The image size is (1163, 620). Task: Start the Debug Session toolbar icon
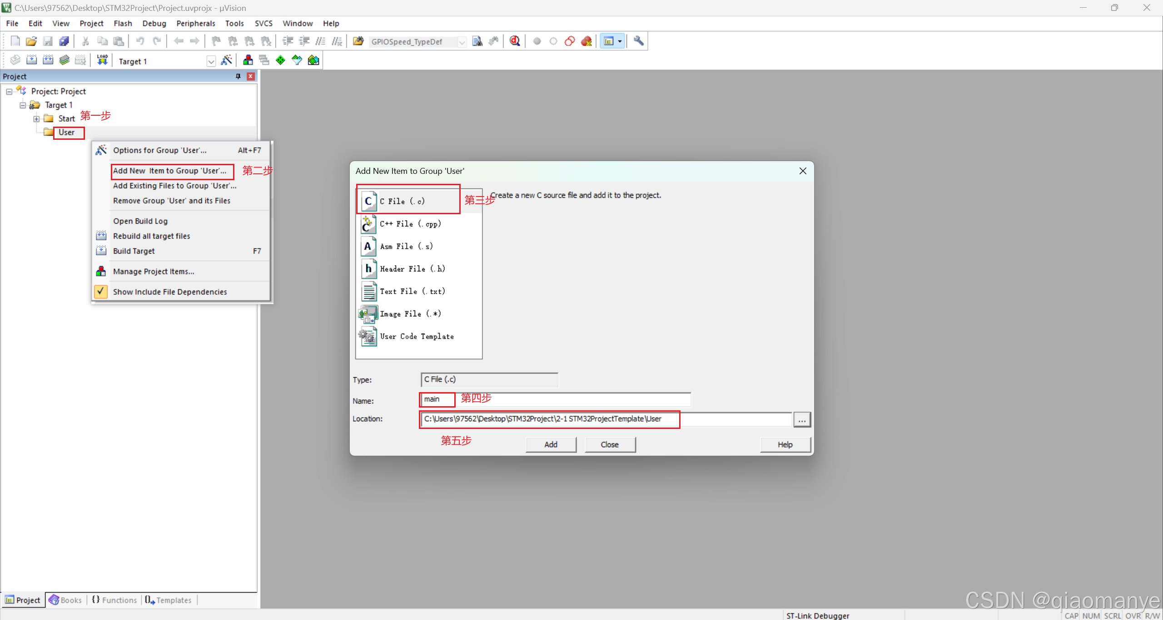pos(515,41)
